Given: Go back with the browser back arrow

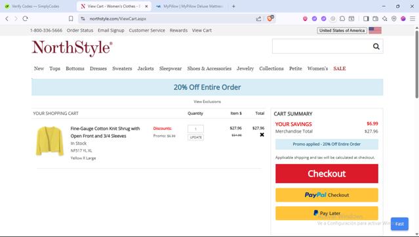Looking at the screenshot, I should [7, 18].
